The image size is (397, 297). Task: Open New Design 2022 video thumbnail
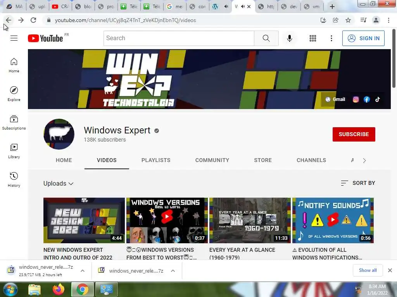tap(84, 220)
